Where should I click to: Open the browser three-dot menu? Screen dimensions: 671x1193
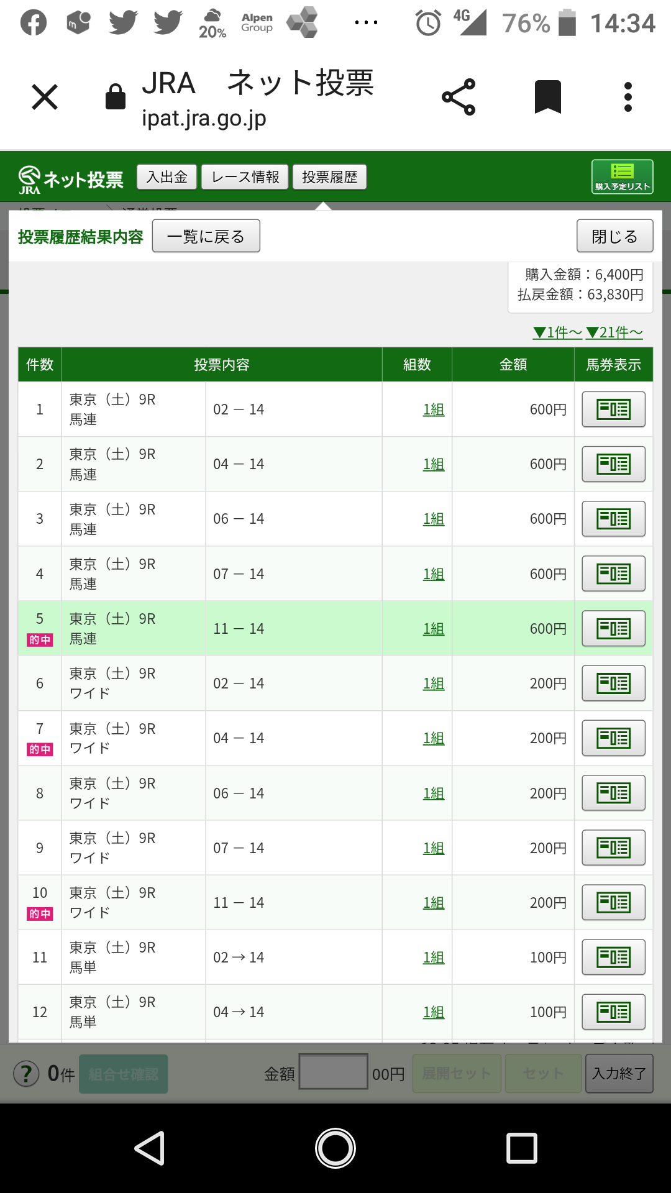pyautogui.click(x=628, y=98)
